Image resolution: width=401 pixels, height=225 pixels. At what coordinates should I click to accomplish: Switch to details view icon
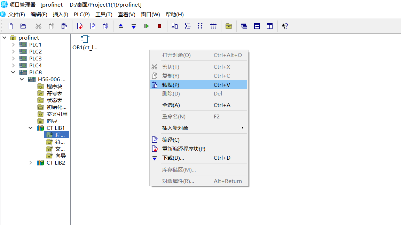click(x=213, y=26)
